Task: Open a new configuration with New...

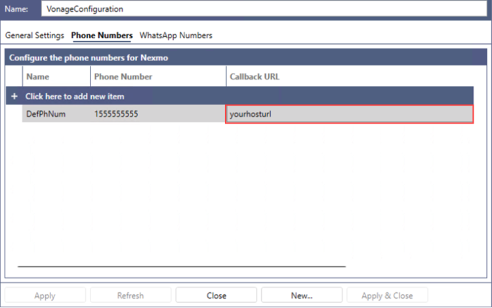Action: (302, 296)
